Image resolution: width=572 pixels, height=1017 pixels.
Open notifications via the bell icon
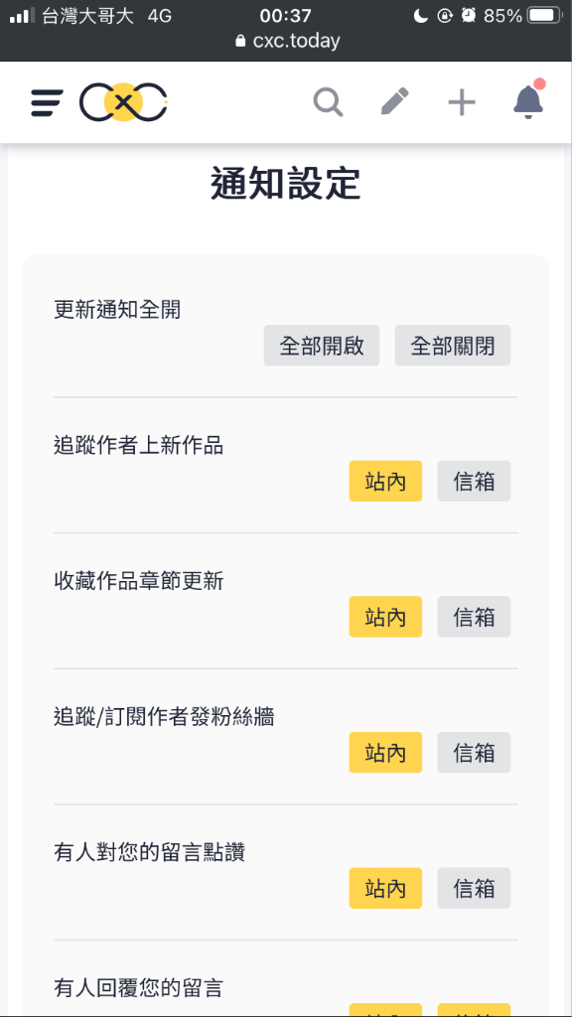[x=528, y=100]
